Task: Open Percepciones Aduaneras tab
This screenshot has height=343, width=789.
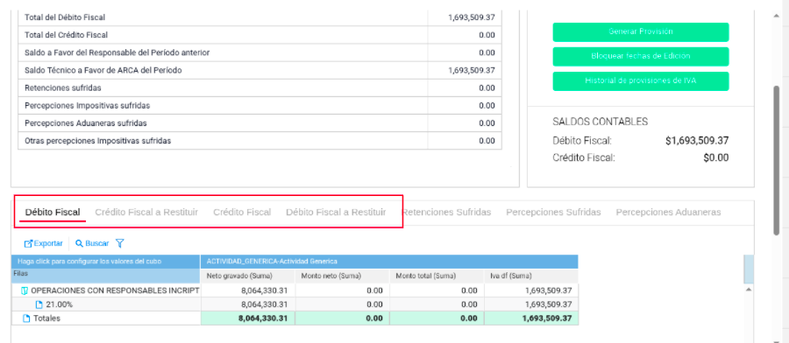Action: coord(668,213)
